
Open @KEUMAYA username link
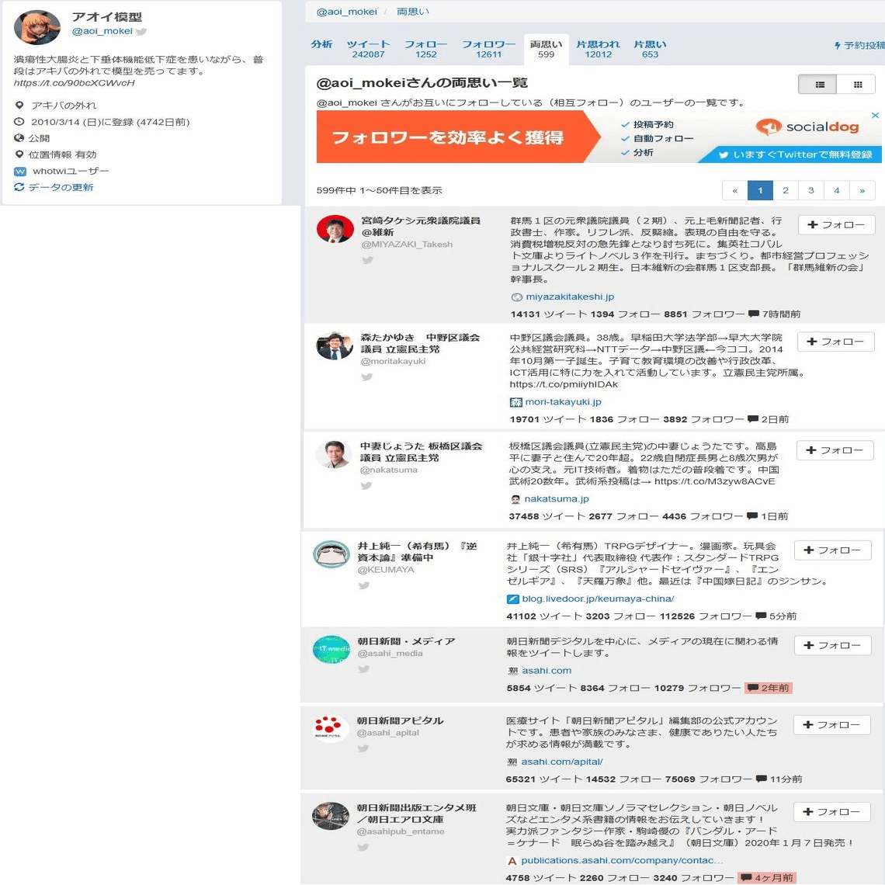386,570
